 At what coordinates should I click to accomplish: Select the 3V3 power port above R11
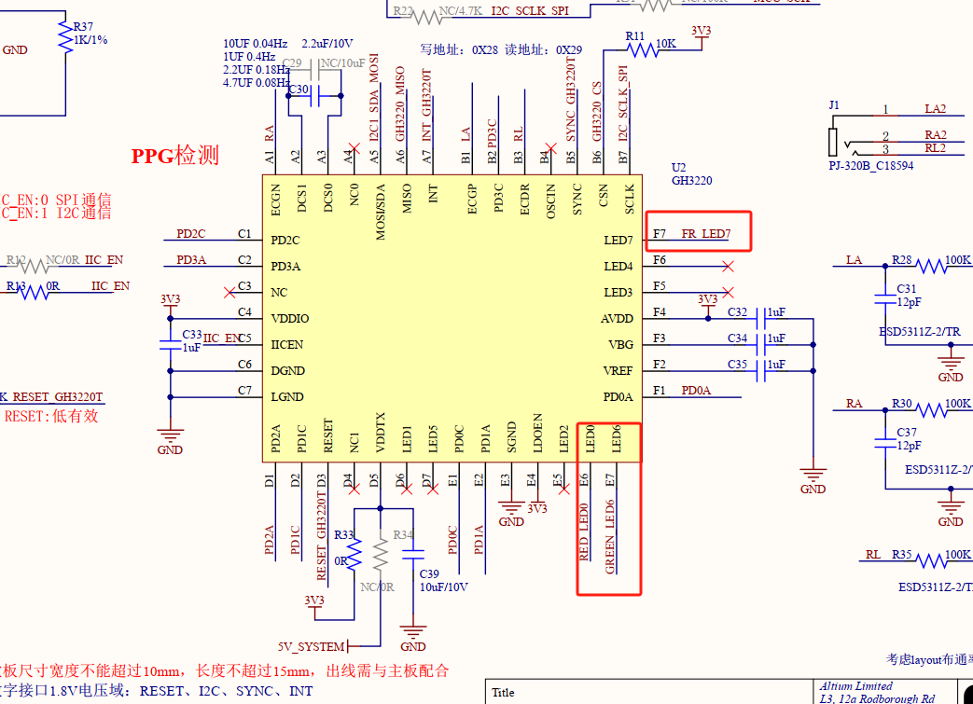coord(701,31)
